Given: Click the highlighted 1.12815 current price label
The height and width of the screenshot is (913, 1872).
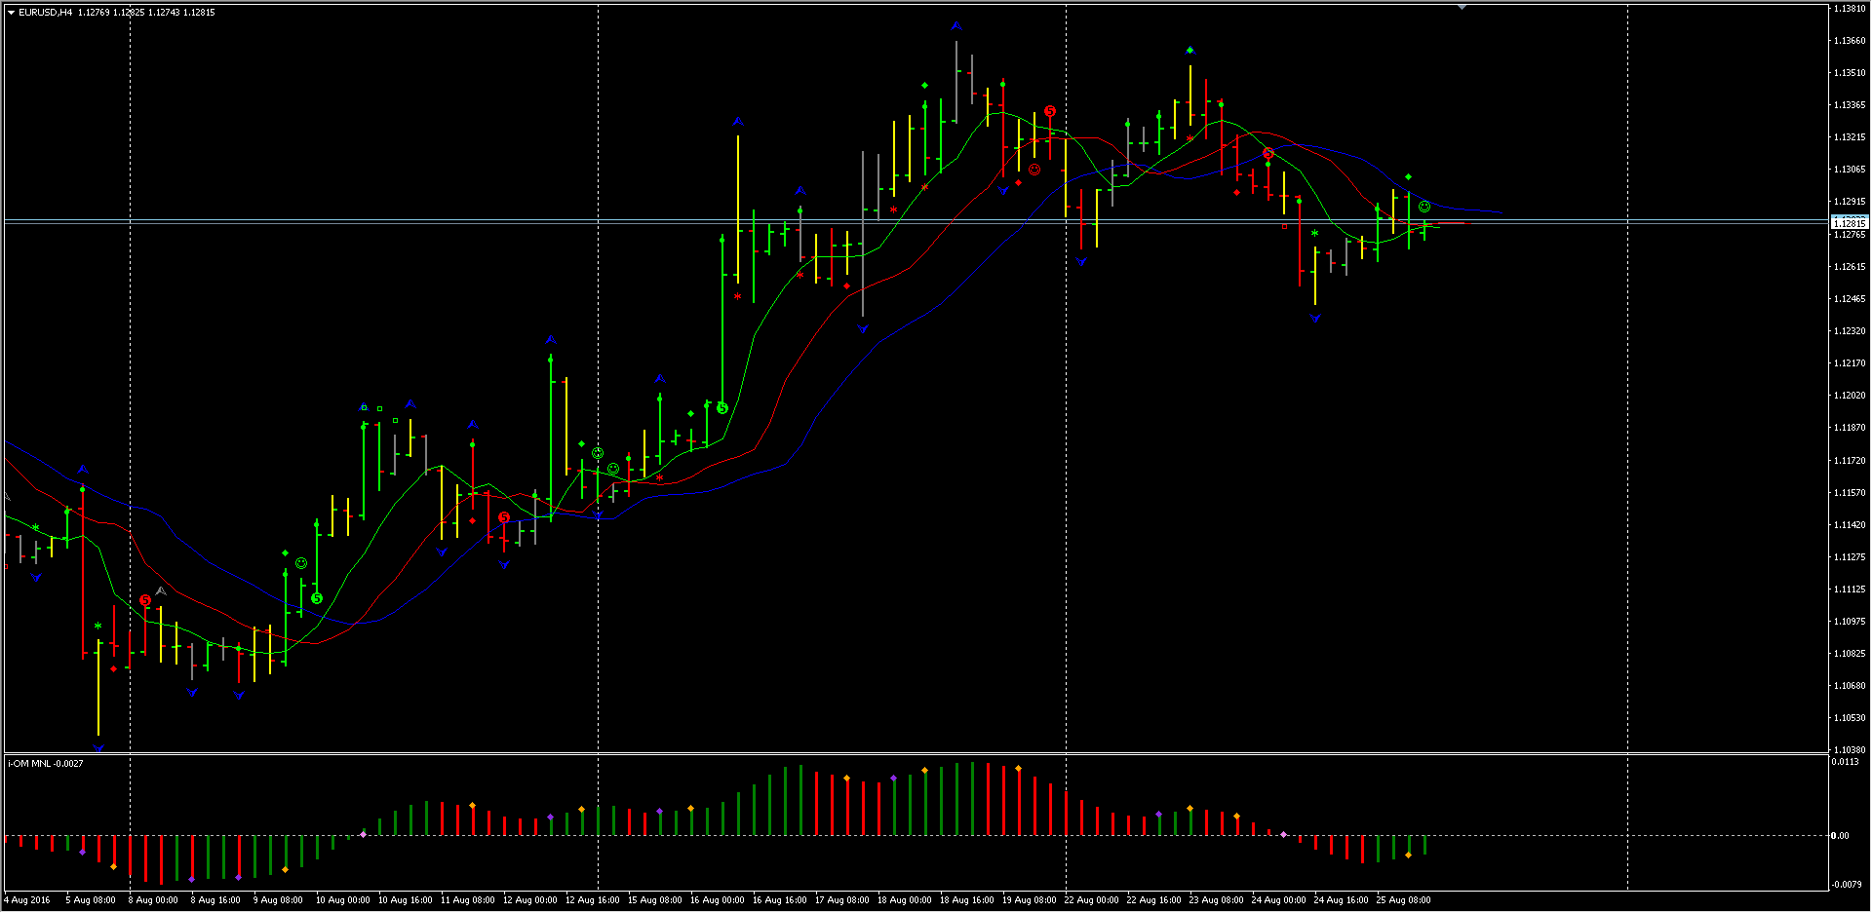Looking at the screenshot, I should point(1849,223).
